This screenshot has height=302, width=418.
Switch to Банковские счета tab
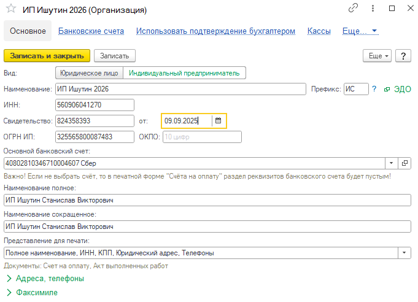tap(91, 31)
